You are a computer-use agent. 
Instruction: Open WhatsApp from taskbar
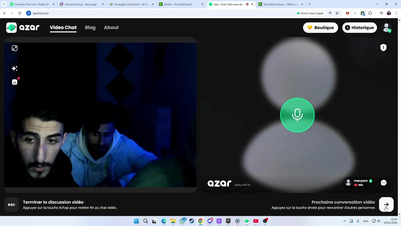coord(182,221)
